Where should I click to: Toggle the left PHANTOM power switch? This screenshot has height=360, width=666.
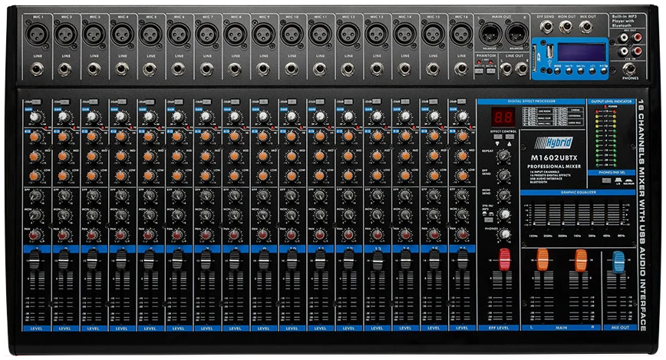478,71
